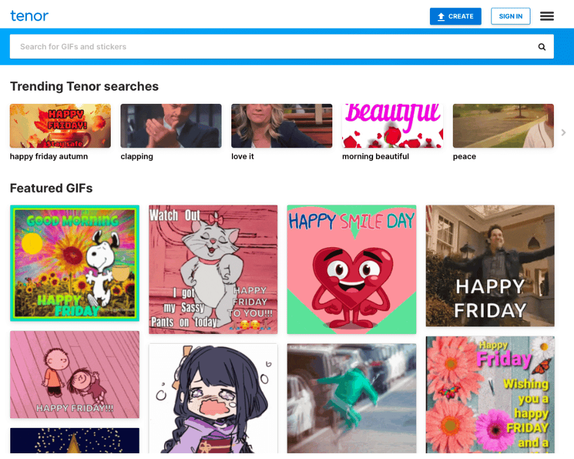Open the 'morning beautiful' trending search
The height and width of the screenshot is (459, 574).
pos(392,126)
